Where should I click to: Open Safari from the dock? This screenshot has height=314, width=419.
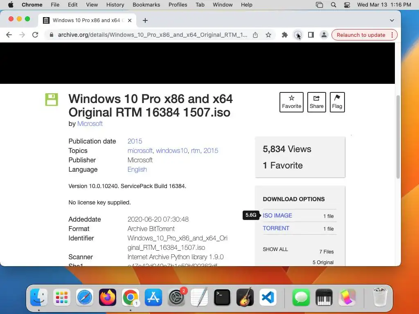[85, 297]
